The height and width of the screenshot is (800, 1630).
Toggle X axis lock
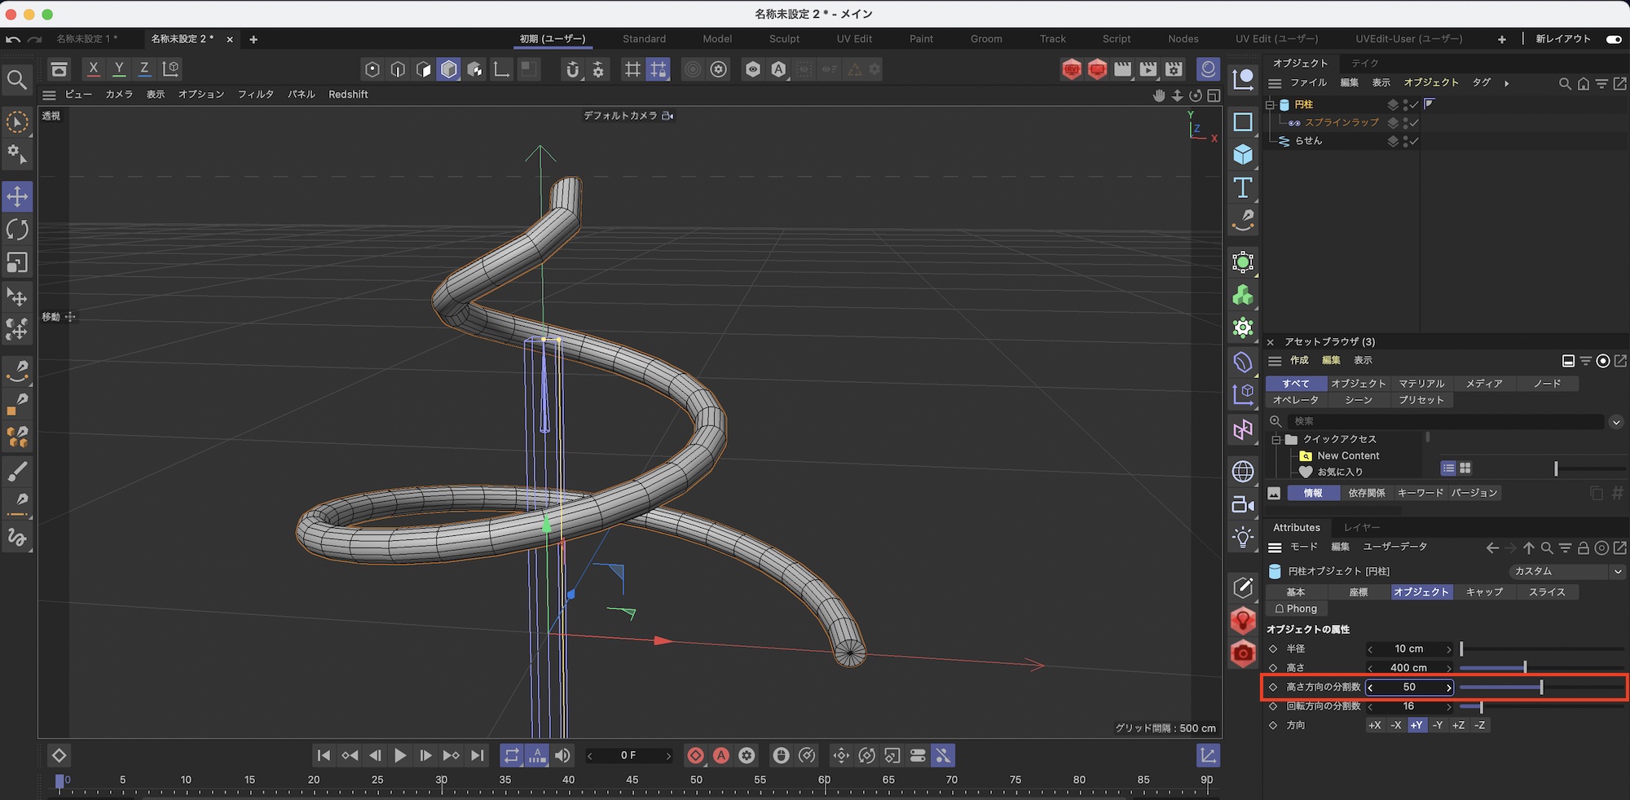[93, 69]
